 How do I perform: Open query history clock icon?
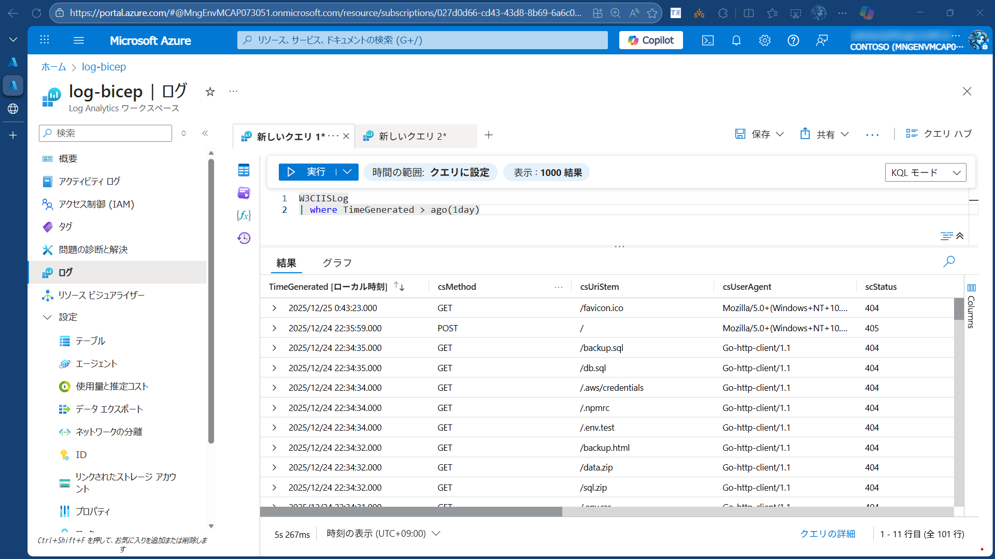click(244, 238)
